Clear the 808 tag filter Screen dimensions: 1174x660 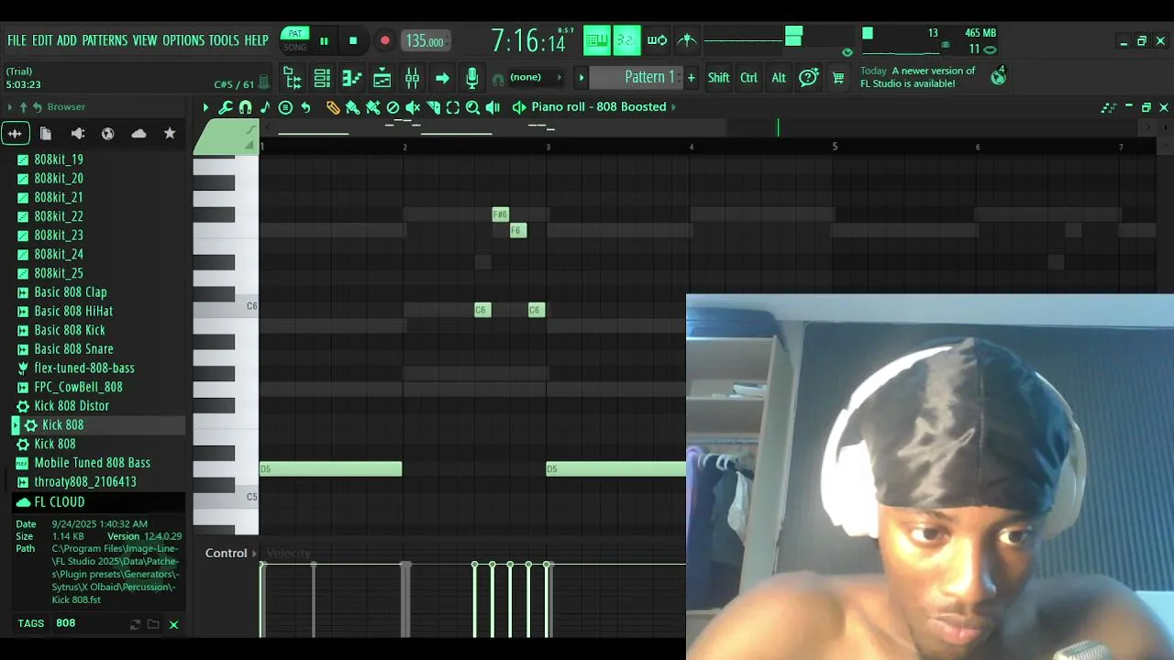pyautogui.click(x=173, y=624)
